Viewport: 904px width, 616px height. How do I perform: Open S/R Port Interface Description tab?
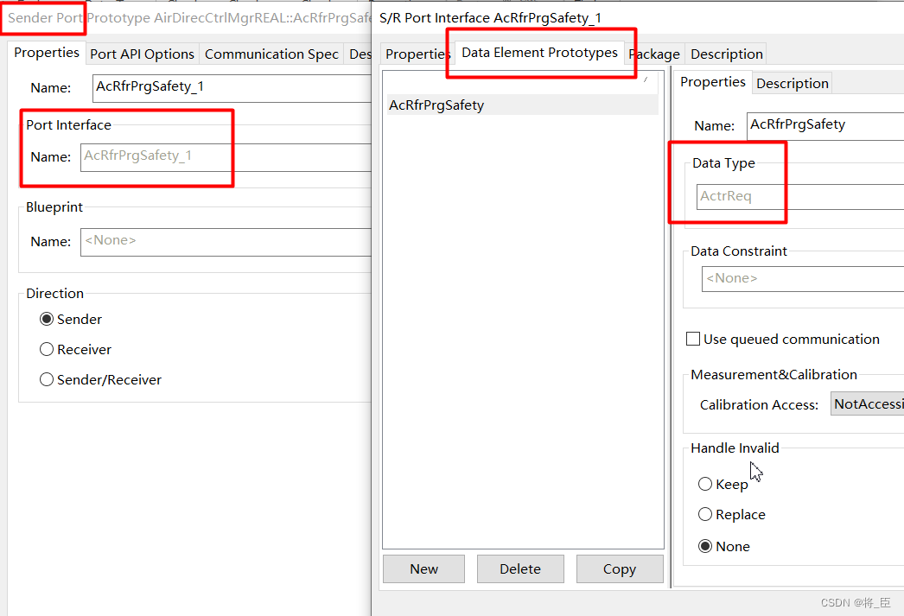tap(727, 54)
